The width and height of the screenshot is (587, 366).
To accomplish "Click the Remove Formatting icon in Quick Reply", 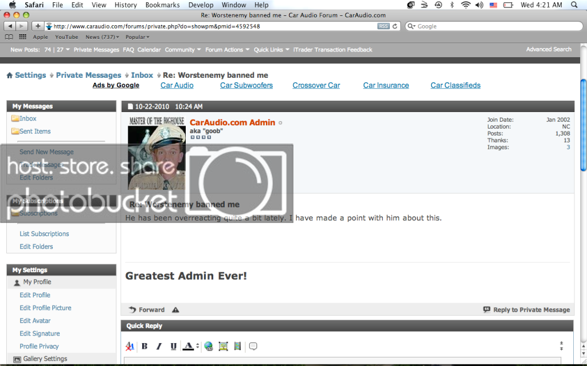I will [130, 346].
